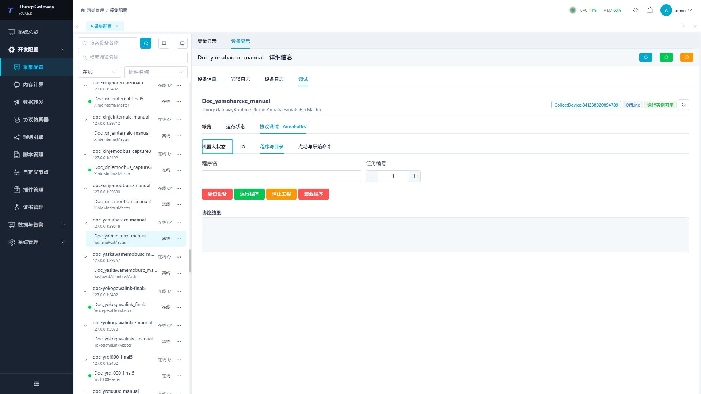Select the IO sub-tab
The height and width of the screenshot is (394, 701).
pyautogui.click(x=243, y=147)
